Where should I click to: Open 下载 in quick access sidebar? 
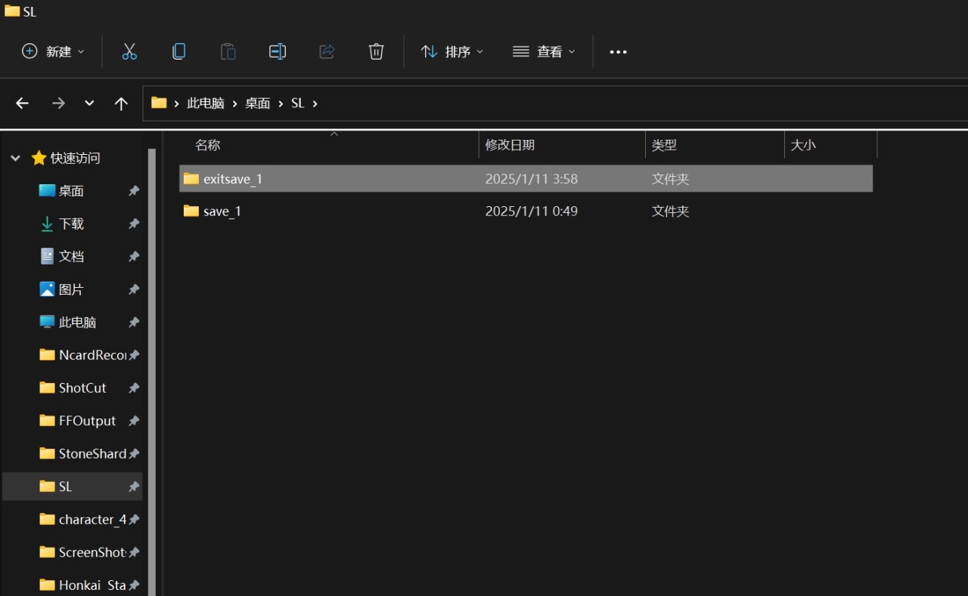[71, 224]
